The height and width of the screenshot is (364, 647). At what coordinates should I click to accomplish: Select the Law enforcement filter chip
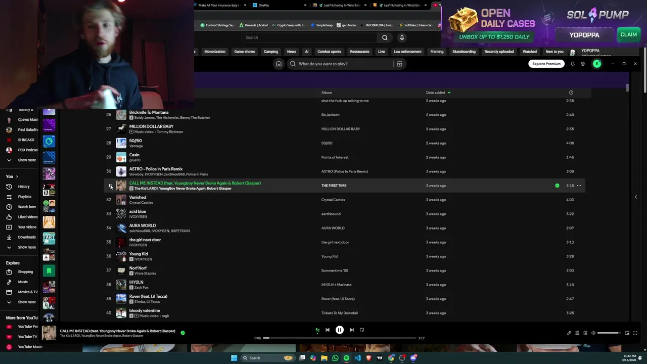tap(407, 52)
